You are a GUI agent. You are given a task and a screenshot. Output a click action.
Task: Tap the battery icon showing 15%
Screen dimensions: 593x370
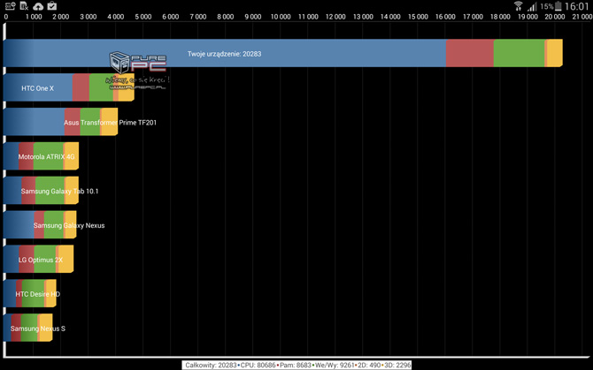click(x=558, y=6)
